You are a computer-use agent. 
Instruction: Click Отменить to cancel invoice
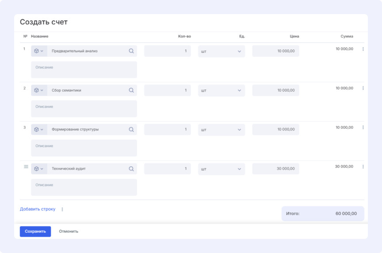69,231
